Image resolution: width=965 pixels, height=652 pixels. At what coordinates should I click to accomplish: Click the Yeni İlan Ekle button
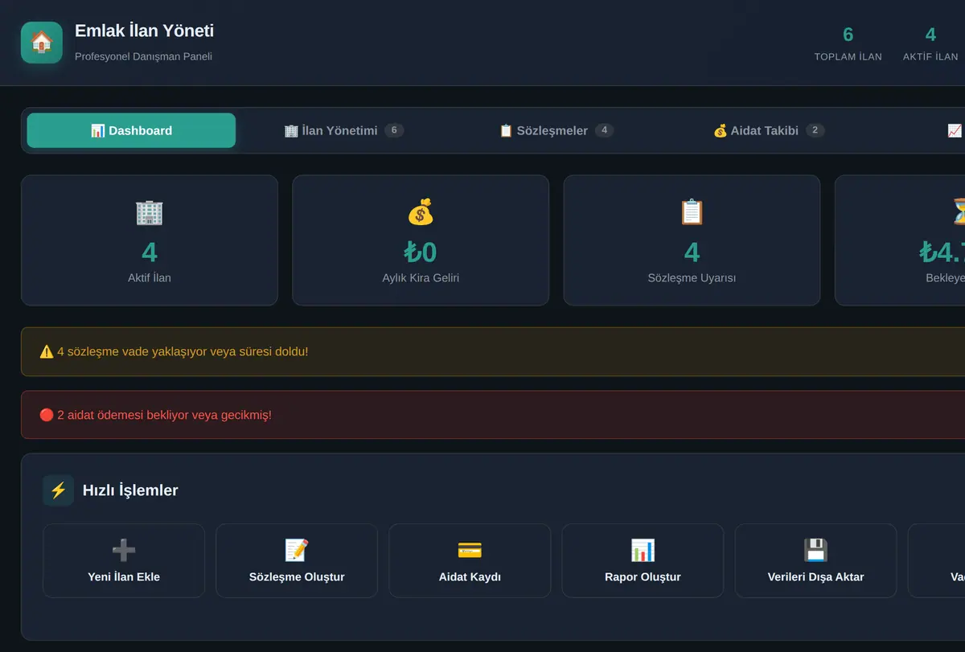(x=124, y=561)
